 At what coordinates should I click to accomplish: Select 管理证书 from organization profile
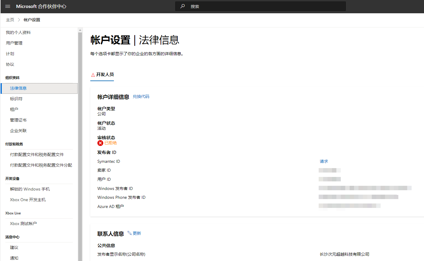click(x=18, y=120)
